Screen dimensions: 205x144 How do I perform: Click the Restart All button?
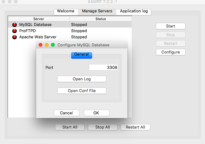coord(135,127)
